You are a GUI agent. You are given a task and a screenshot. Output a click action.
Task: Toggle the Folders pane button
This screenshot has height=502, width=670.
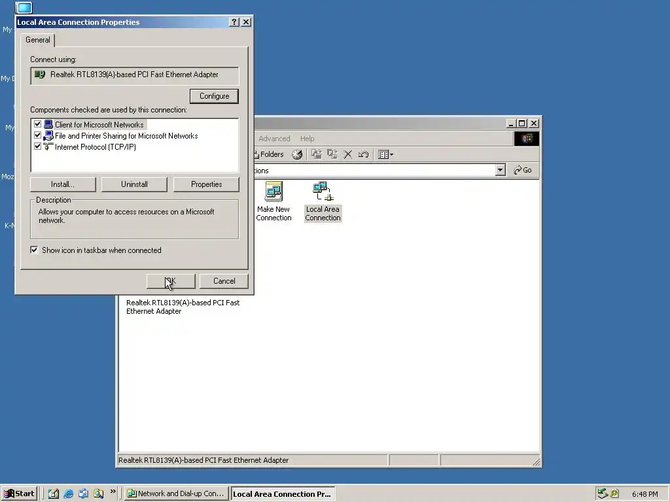click(269, 154)
